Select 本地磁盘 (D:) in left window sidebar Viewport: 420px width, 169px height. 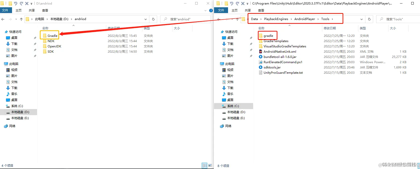(x=20, y=112)
